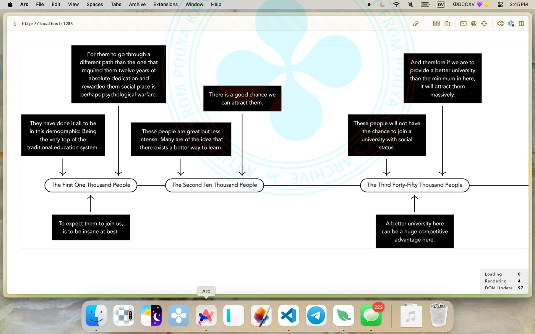Open the Archive menu

[137, 5]
